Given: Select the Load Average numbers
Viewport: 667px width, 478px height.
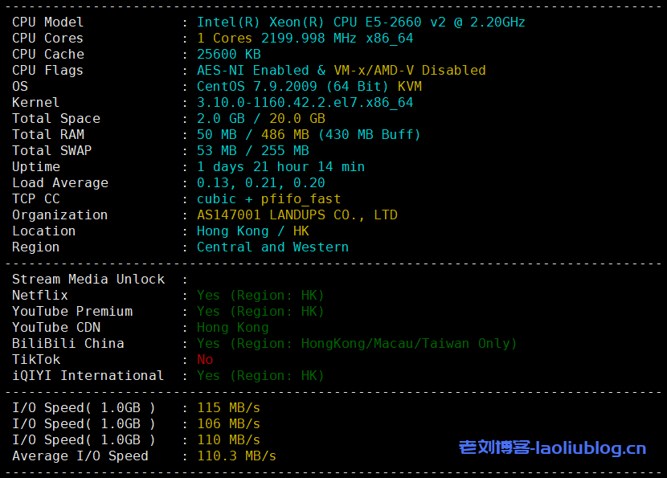Looking at the screenshot, I should point(260,183).
